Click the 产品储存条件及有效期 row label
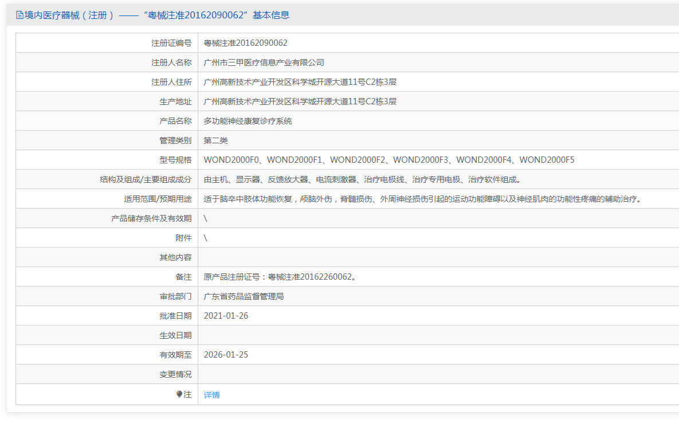679x427 pixels. 151,218
